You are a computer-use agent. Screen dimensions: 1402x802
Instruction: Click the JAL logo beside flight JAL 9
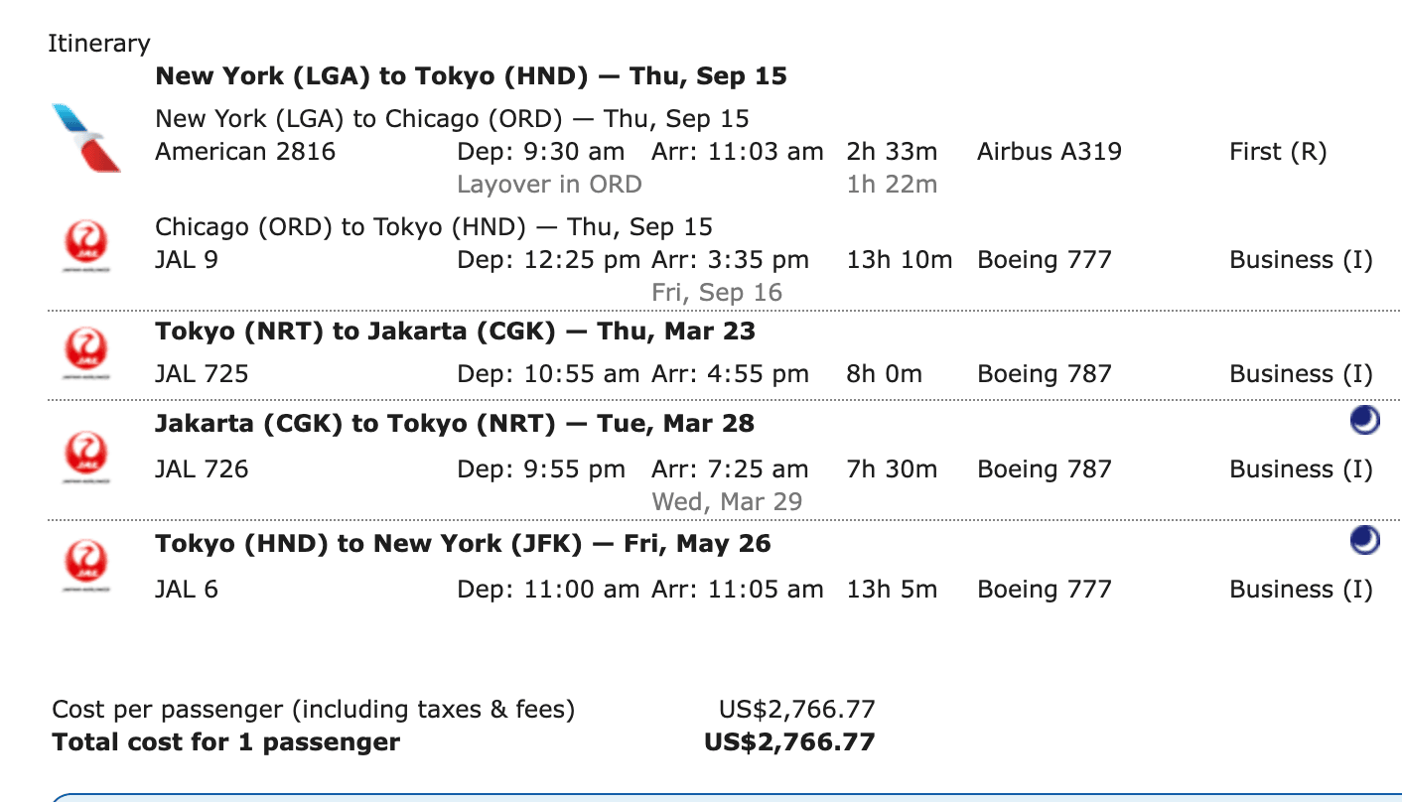click(86, 246)
